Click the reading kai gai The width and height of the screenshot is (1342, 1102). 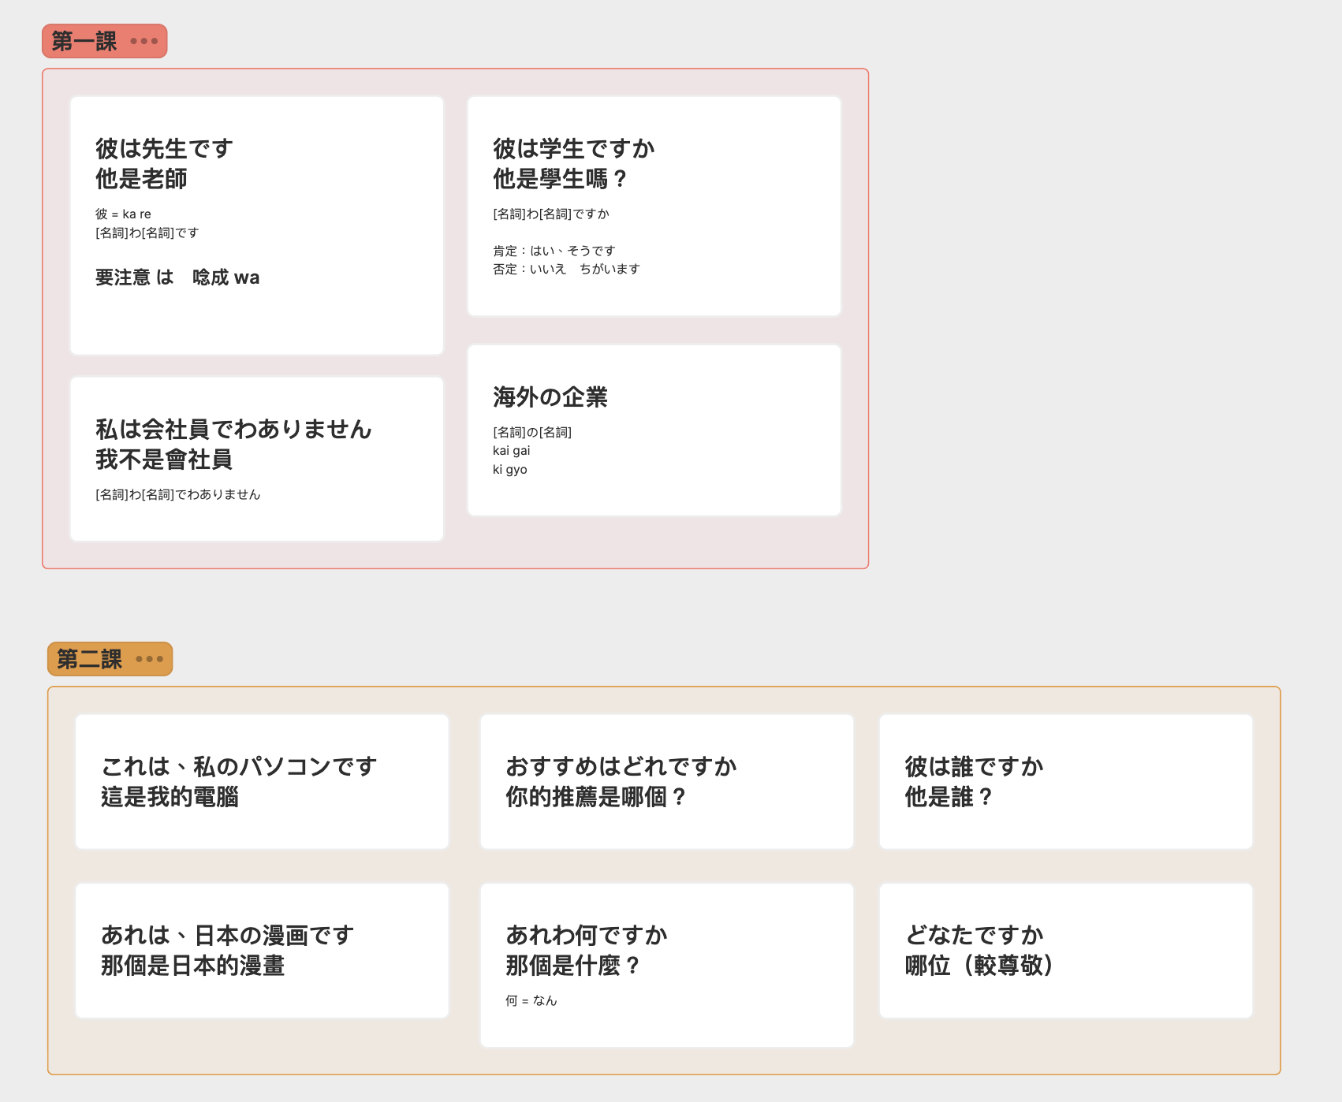click(512, 450)
